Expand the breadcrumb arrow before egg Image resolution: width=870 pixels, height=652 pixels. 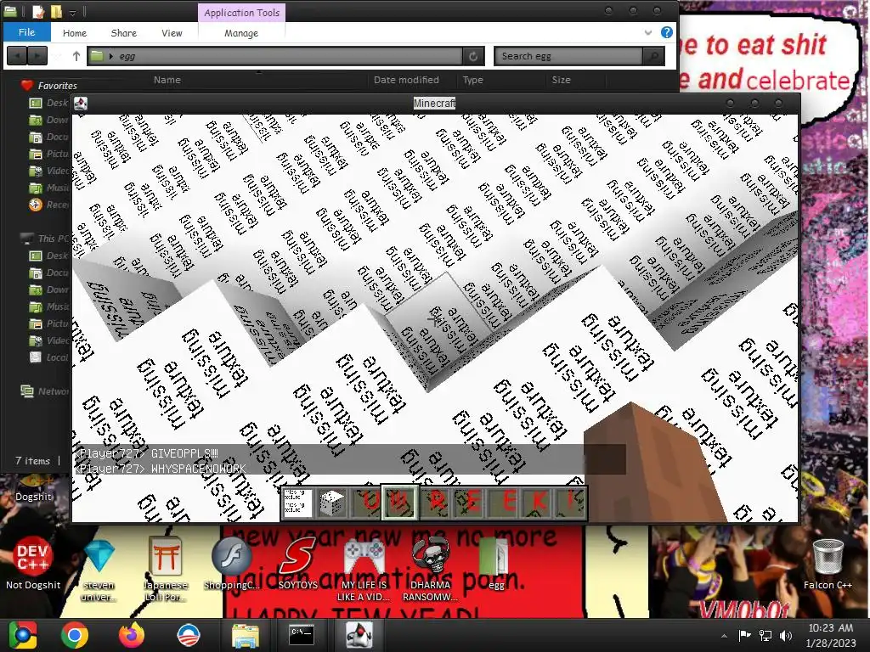coord(111,56)
